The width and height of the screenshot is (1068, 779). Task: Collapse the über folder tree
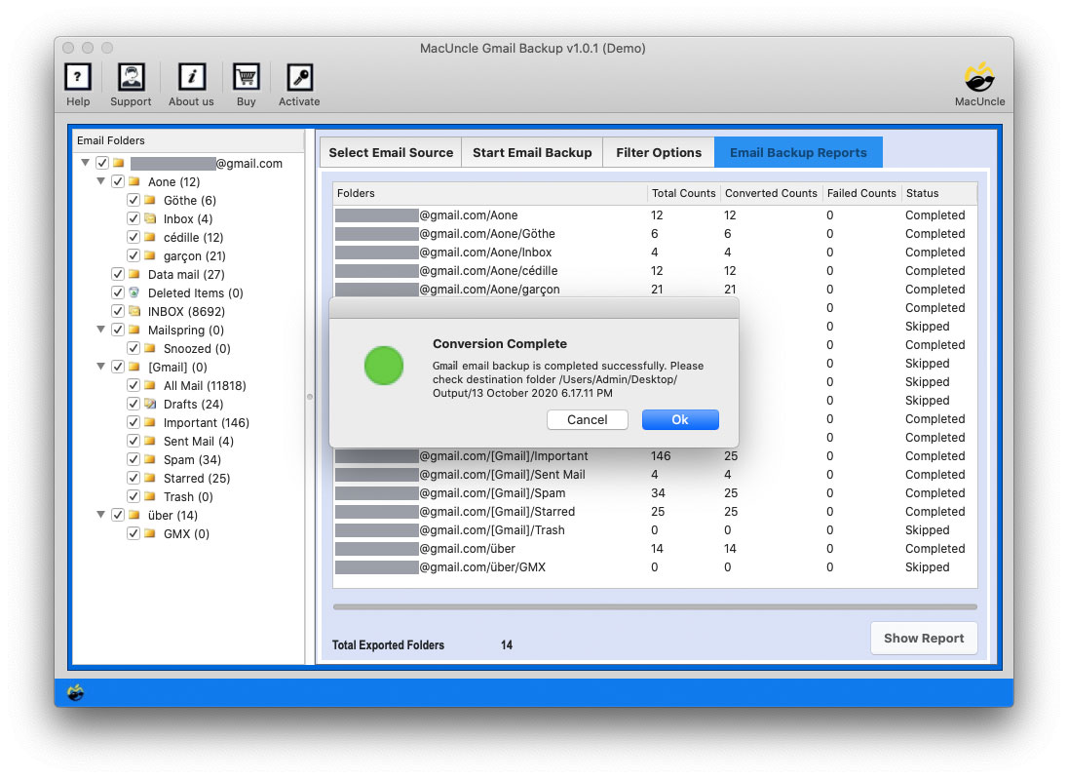(x=100, y=515)
